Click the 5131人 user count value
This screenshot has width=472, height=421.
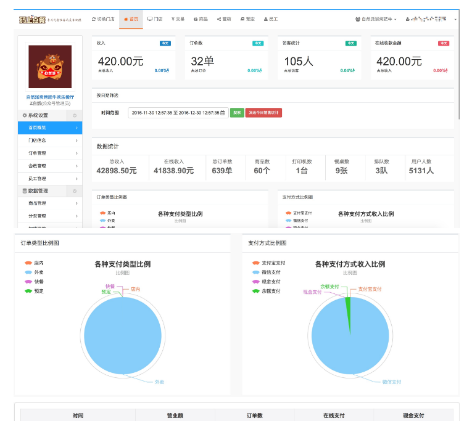tap(421, 171)
